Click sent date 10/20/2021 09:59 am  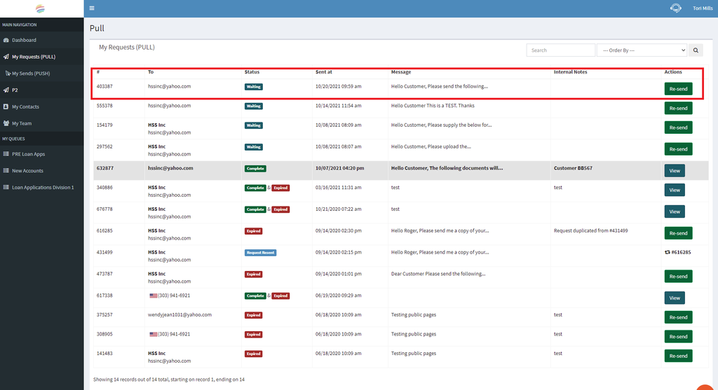(339, 86)
